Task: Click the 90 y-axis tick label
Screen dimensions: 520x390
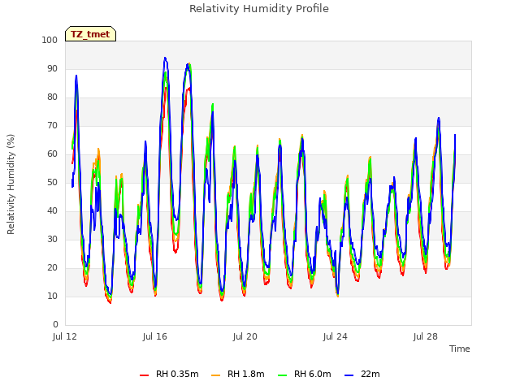Action: 52,68
